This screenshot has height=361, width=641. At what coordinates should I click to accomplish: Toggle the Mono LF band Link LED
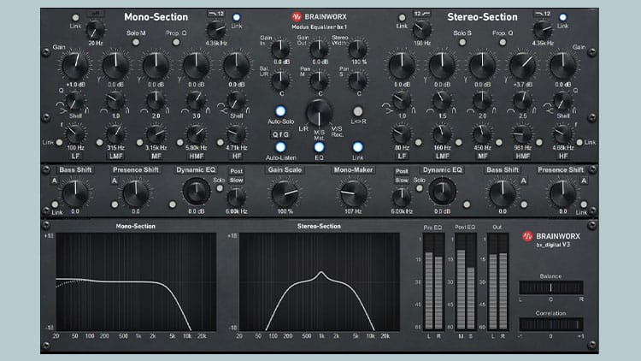click(x=60, y=142)
